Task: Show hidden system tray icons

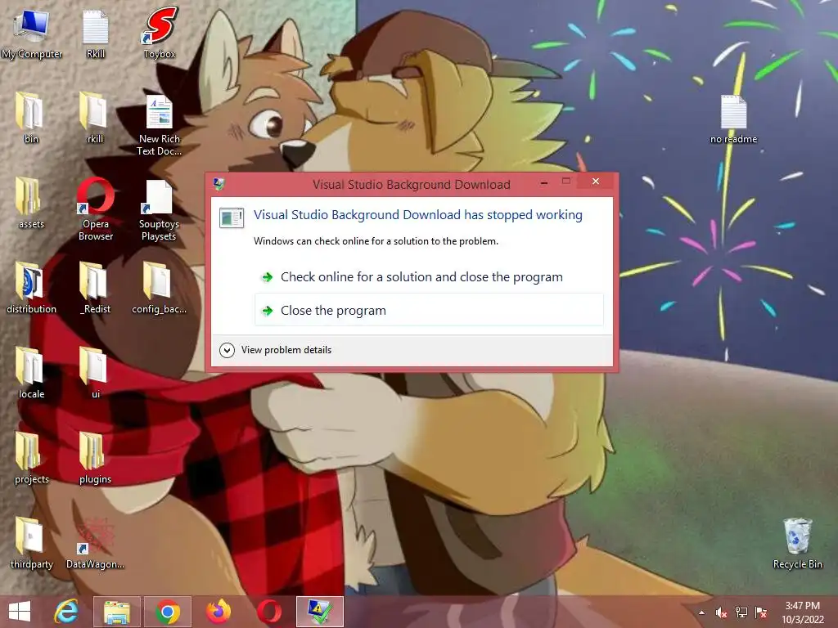Action: pos(701,612)
